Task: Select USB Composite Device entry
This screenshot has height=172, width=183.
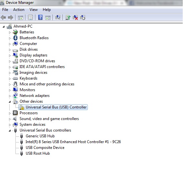Action: [45, 148]
